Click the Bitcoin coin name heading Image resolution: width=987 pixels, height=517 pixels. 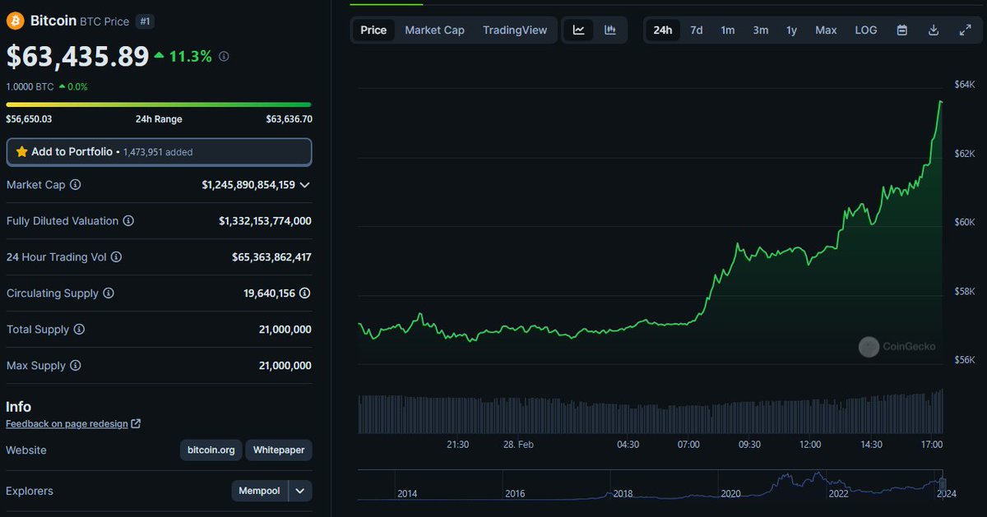[53, 21]
